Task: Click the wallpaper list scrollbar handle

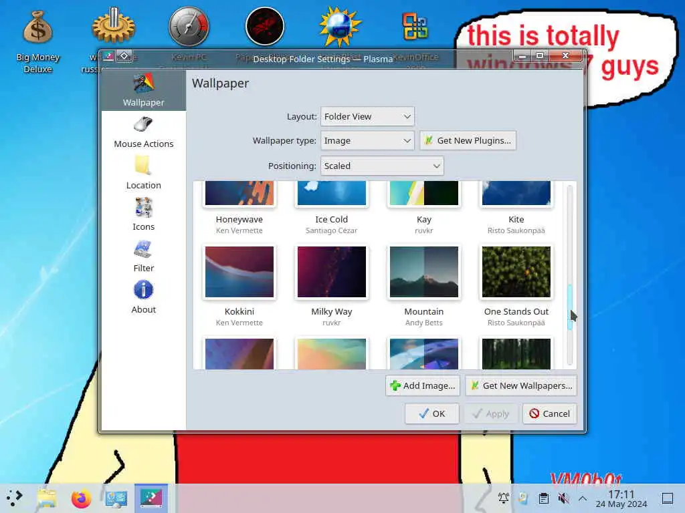Action: pyautogui.click(x=570, y=307)
